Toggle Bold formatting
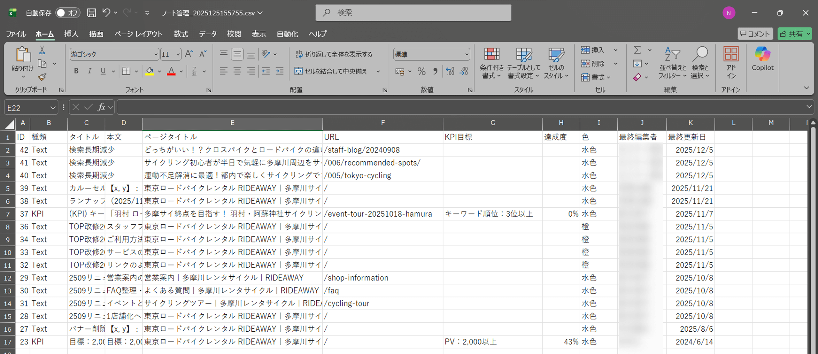Viewport: 818px width, 354px height. pos(76,71)
